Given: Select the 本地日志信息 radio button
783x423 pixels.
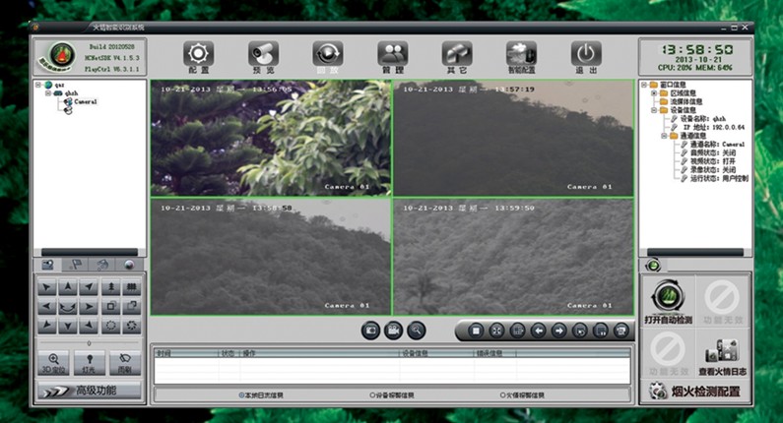Looking at the screenshot, I should tap(240, 395).
